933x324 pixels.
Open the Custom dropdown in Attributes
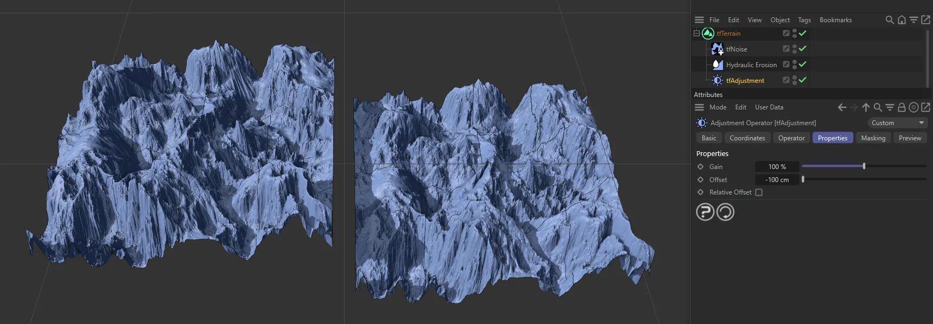point(897,123)
